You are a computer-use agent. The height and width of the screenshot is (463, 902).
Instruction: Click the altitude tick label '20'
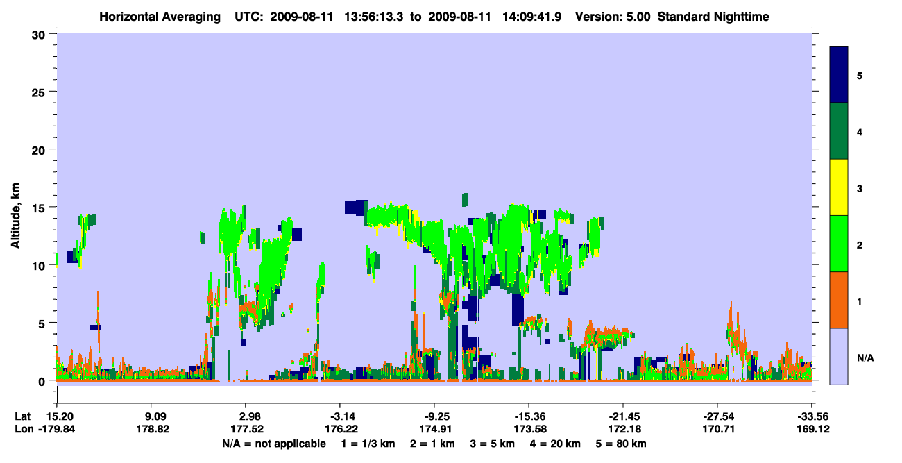[x=40, y=149]
